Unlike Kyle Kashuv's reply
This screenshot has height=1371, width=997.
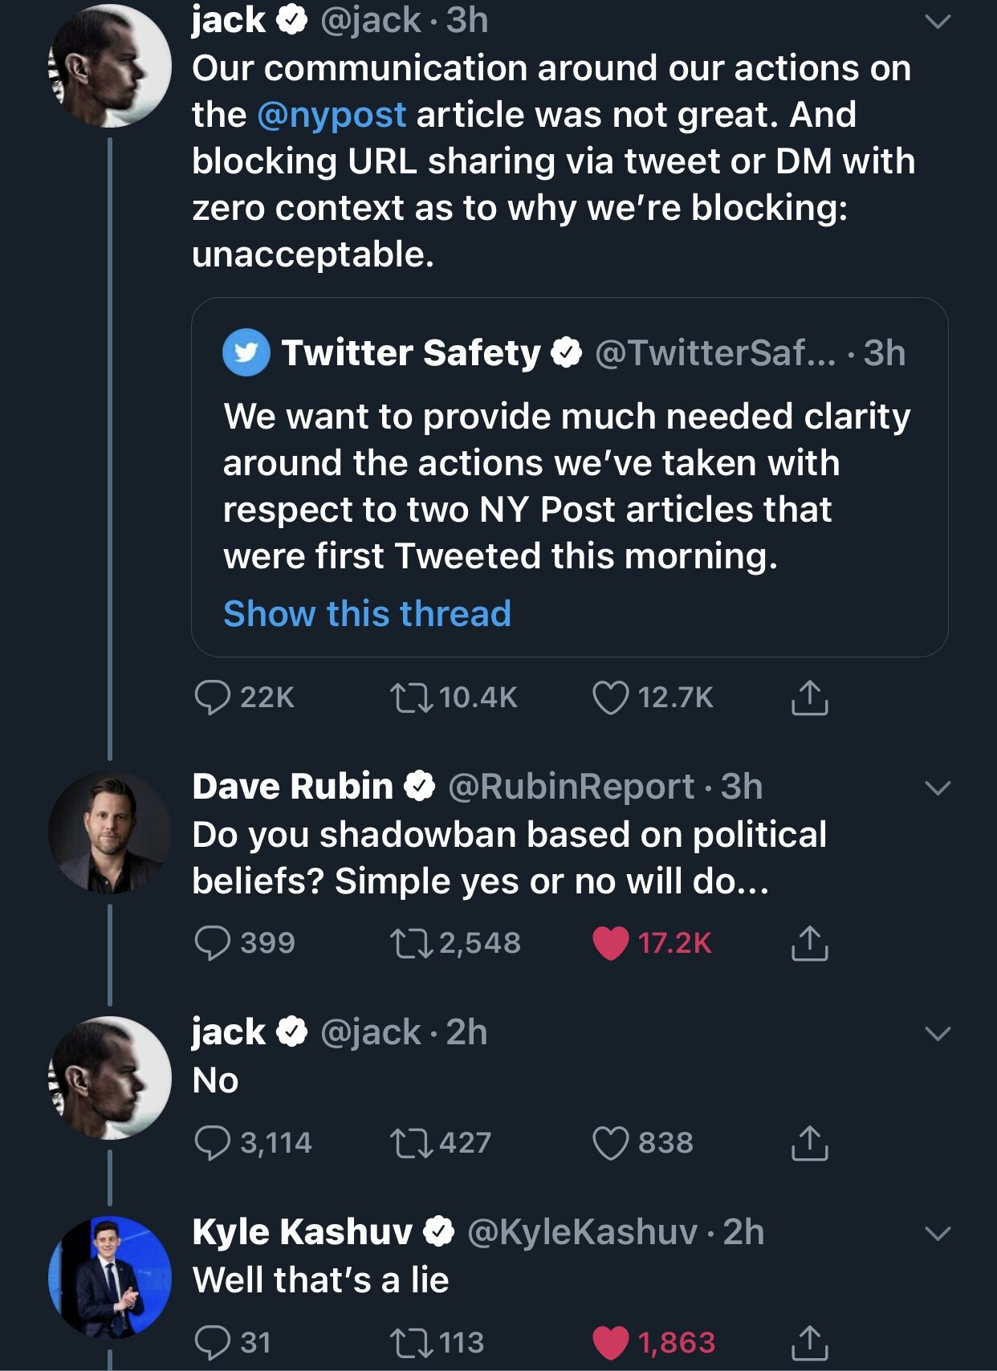pyautogui.click(x=610, y=1342)
